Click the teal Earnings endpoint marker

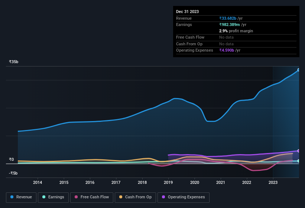pos(299,161)
